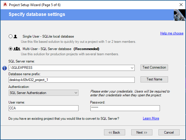Click the single user silhouette icon
This screenshot has width=186, height=140.
[x=15, y=36]
